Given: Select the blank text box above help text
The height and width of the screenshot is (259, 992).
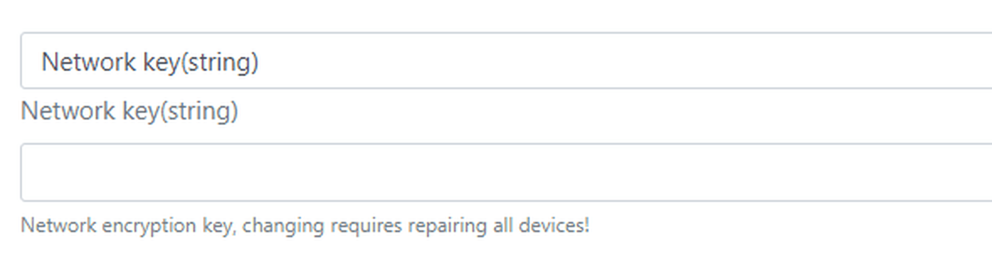Looking at the screenshot, I should pos(506,172).
